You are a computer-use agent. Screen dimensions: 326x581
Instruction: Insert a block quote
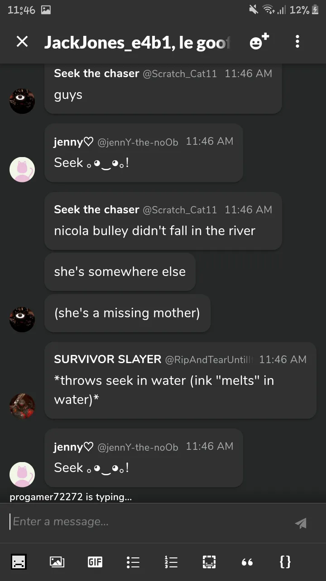click(x=247, y=562)
